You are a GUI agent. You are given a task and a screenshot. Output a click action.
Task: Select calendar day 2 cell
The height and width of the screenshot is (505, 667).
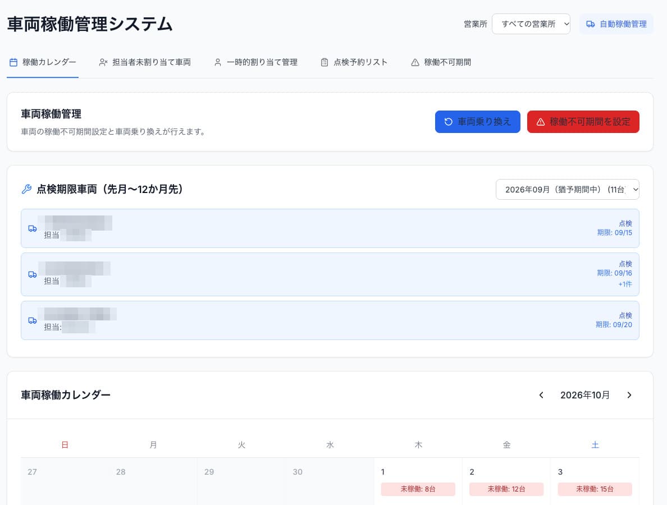click(x=506, y=481)
